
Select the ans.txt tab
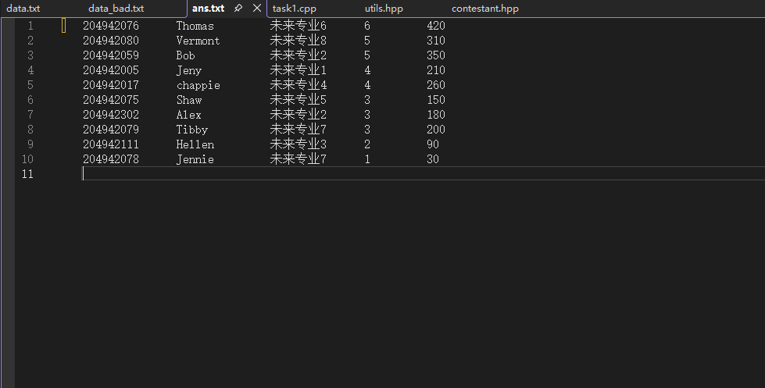(x=209, y=9)
